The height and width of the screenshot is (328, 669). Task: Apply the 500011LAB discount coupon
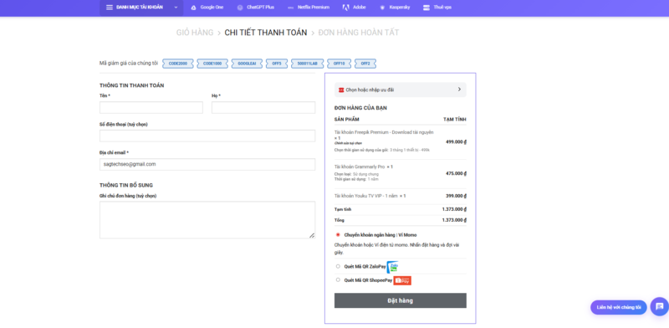pos(308,64)
